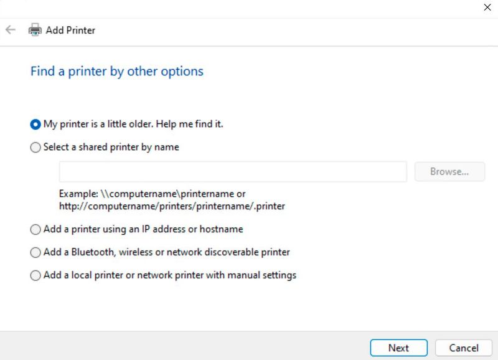Screen dimensions: 498x360
Task: Cancel the Add Printer wizard
Action: pyautogui.click(x=463, y=348)
